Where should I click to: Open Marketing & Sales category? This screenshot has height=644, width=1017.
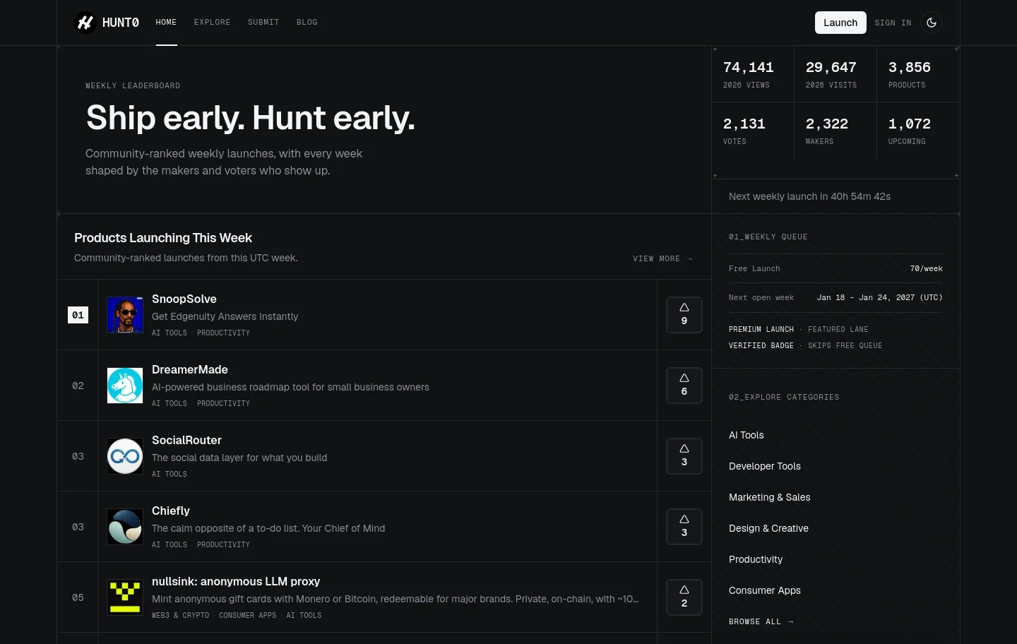click(770, 497)
